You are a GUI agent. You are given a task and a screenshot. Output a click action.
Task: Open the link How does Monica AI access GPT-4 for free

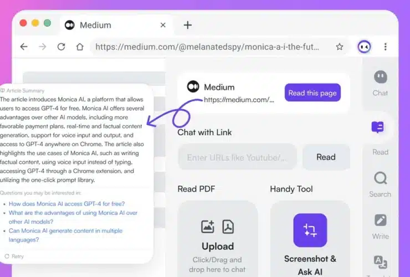tap(66, 204)
